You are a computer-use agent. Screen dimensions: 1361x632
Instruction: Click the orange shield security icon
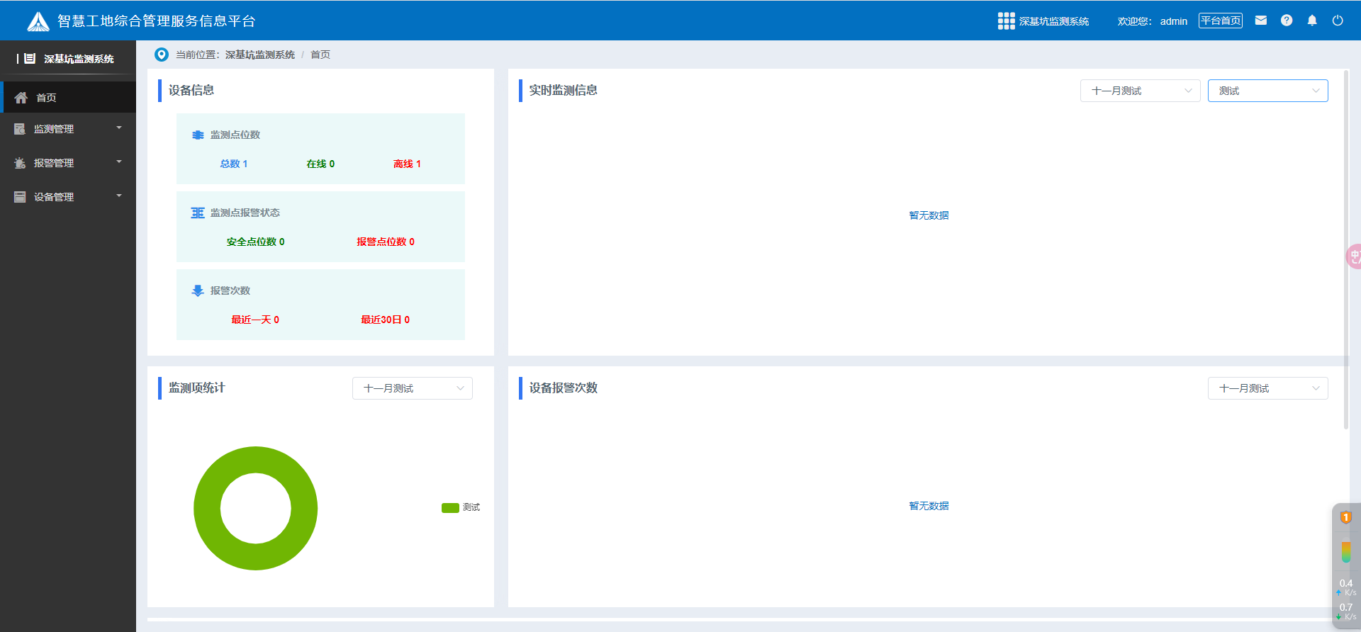[x=1345, y=518]
